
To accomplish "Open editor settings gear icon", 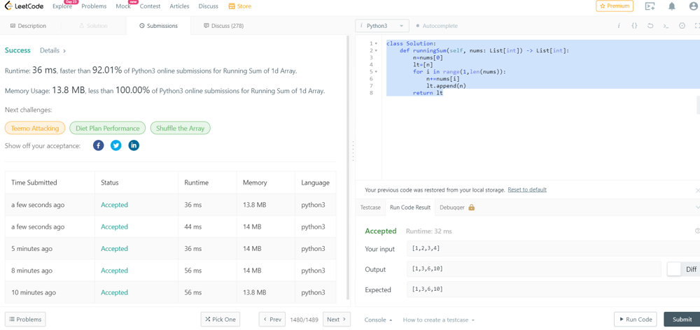I will tap(682, 26).
